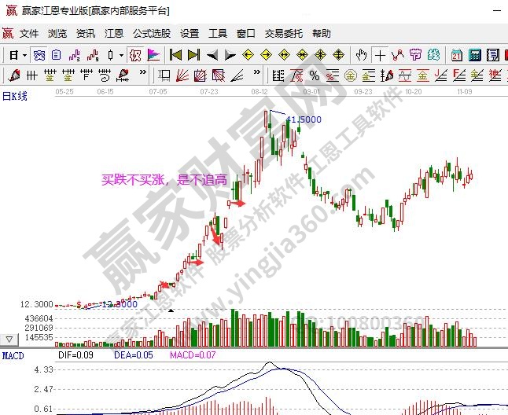The width and height of the screenshot is (508, 415).
Task: Open the 公式选股 menu
Action: [151, 34]
